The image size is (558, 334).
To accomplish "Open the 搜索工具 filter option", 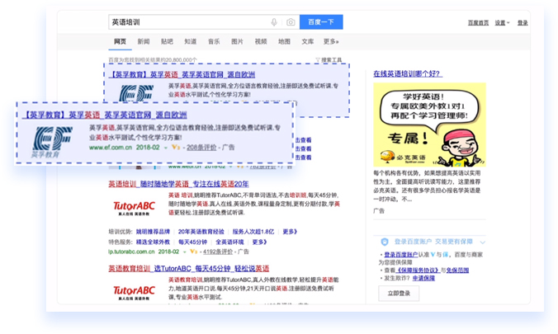I will coord(330,60).
